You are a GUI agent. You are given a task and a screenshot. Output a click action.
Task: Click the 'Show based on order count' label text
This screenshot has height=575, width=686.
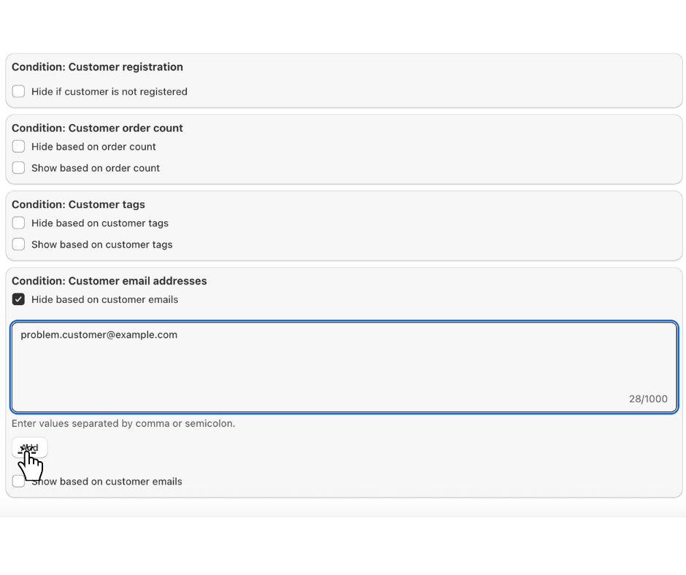click(x=96, y=168)
